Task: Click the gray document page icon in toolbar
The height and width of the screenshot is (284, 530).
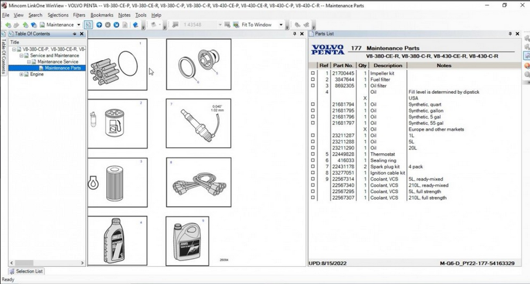Action: click(x=125, y=25)
